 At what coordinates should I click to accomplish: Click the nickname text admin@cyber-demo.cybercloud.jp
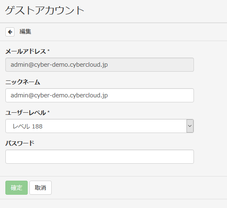59,95
